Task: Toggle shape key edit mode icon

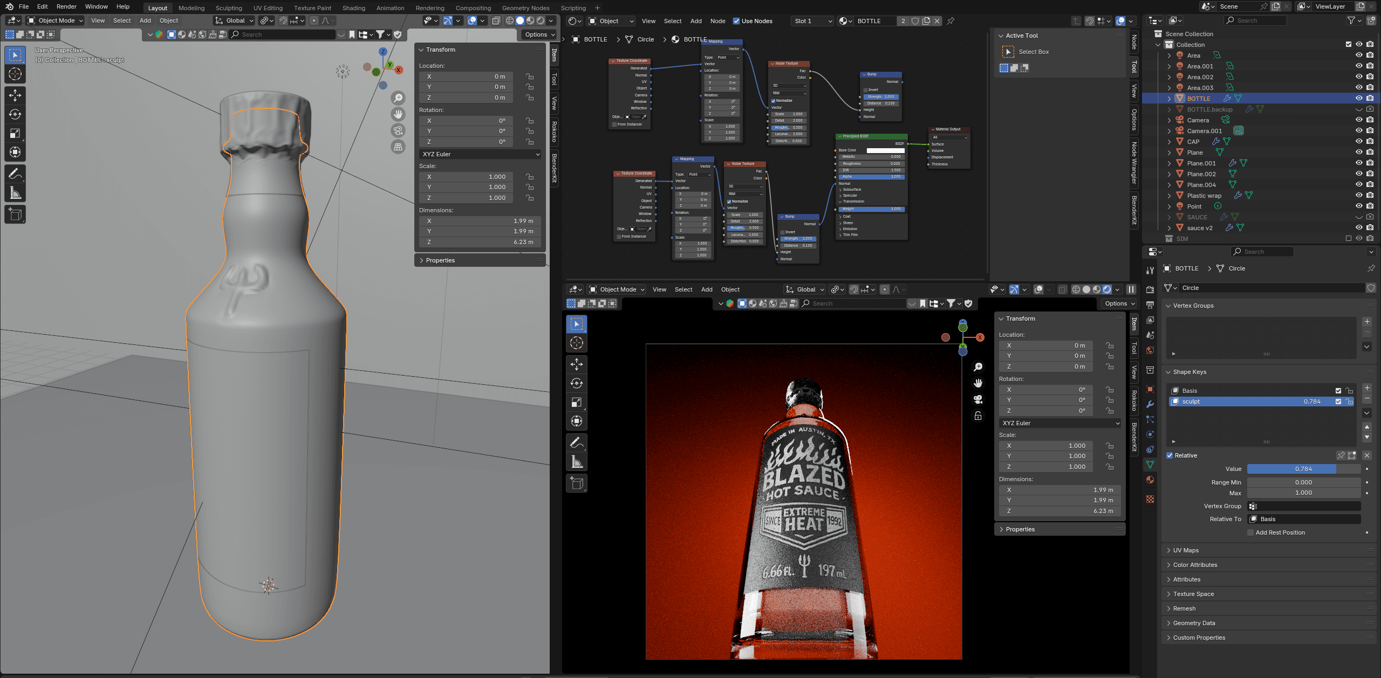Action: (x=1352, y=455)
